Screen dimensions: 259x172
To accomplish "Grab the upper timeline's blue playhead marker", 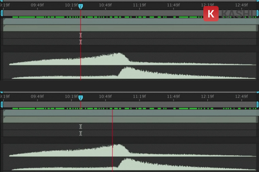I will pyautogui.click(x=80, y=6).
